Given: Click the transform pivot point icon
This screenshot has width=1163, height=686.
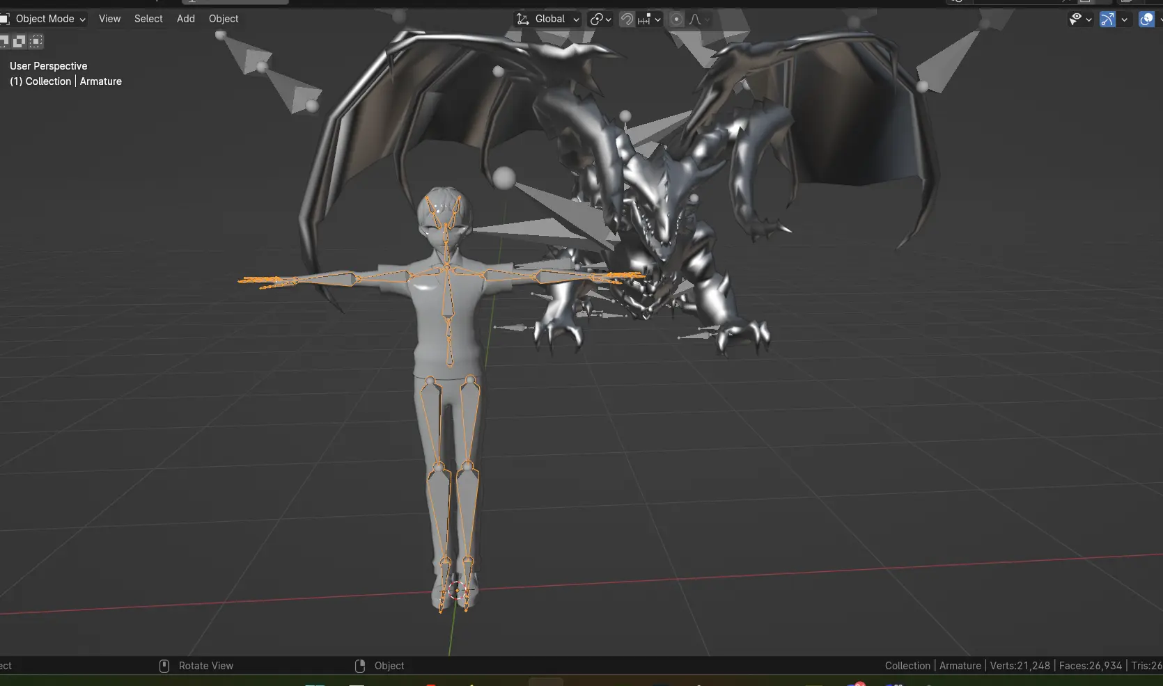Looking at the screenshot, I should 597,19.
